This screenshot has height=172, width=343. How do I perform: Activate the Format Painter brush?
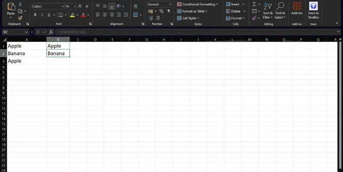[x=20, y=18]
